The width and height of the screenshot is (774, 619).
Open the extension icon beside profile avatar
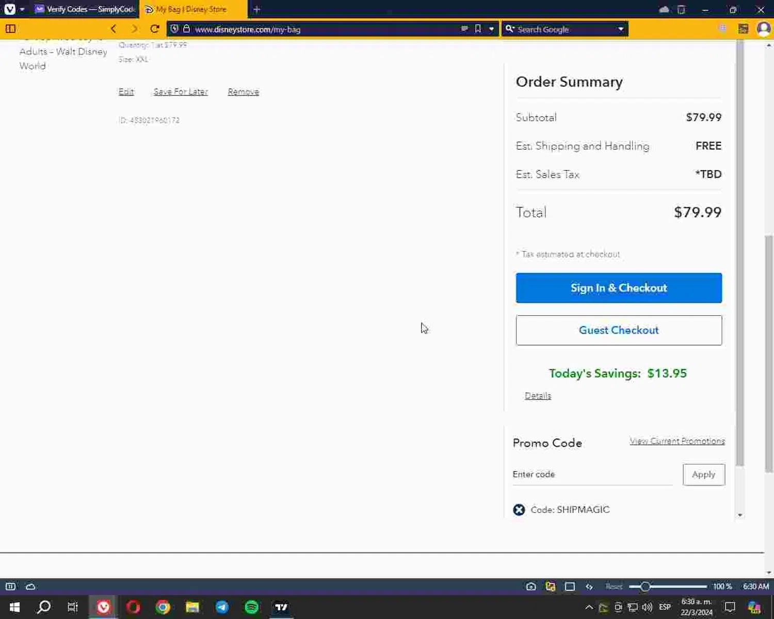click(743, 29)
